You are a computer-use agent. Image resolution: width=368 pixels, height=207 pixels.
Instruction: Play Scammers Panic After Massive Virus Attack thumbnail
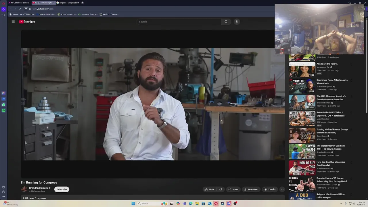point(302,86)
